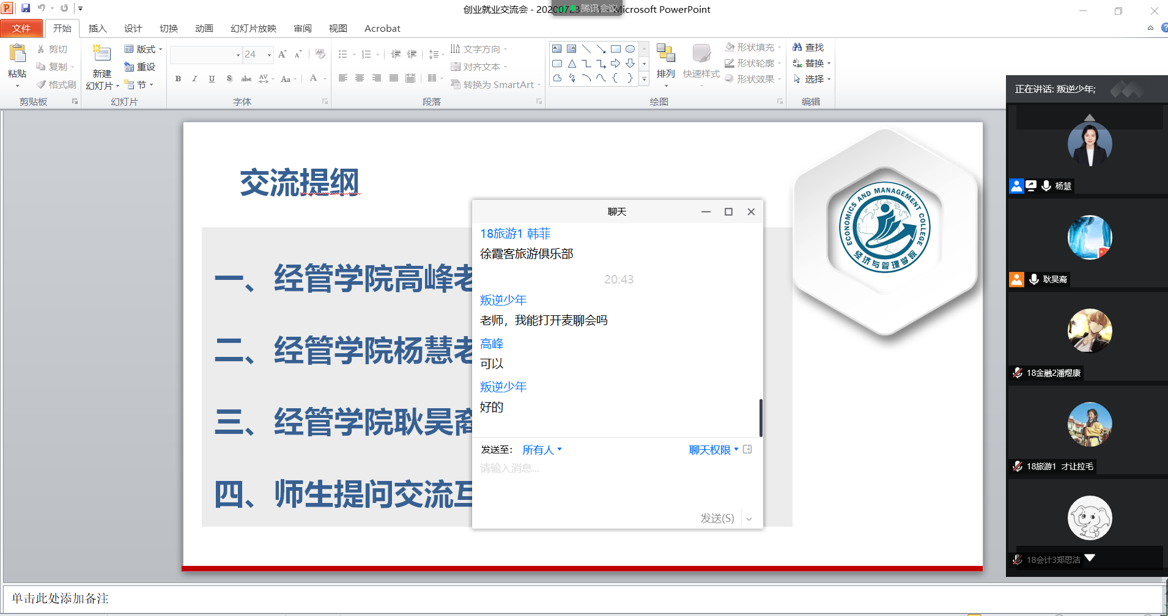The image size is (1168, 616).
Task: Open the 幻灯片放映 (Slide Show) tab
Action: (253, 29)
